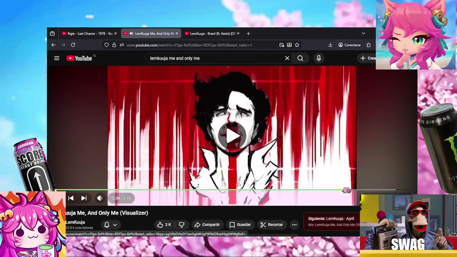457x257 pixels.
Task: Expand the list all tabs chevron
Action: pos(363,34)
